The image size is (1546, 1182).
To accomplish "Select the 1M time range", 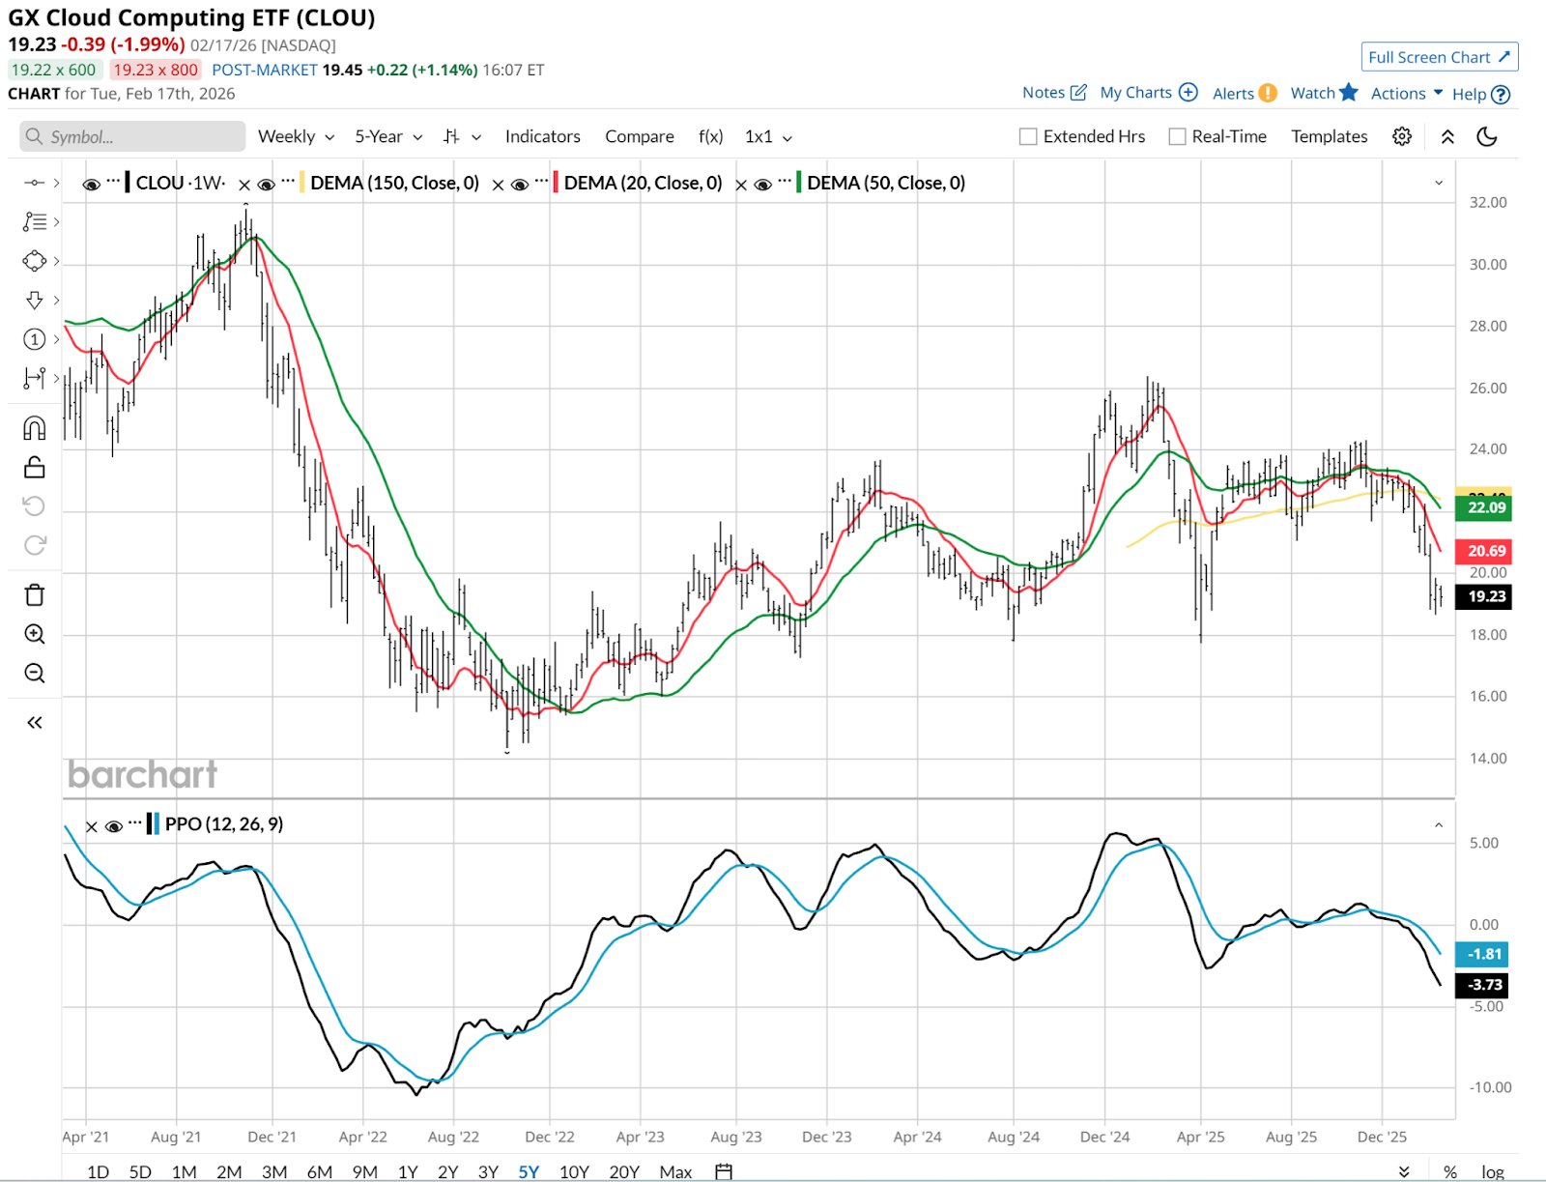I will pos(184,1171).
